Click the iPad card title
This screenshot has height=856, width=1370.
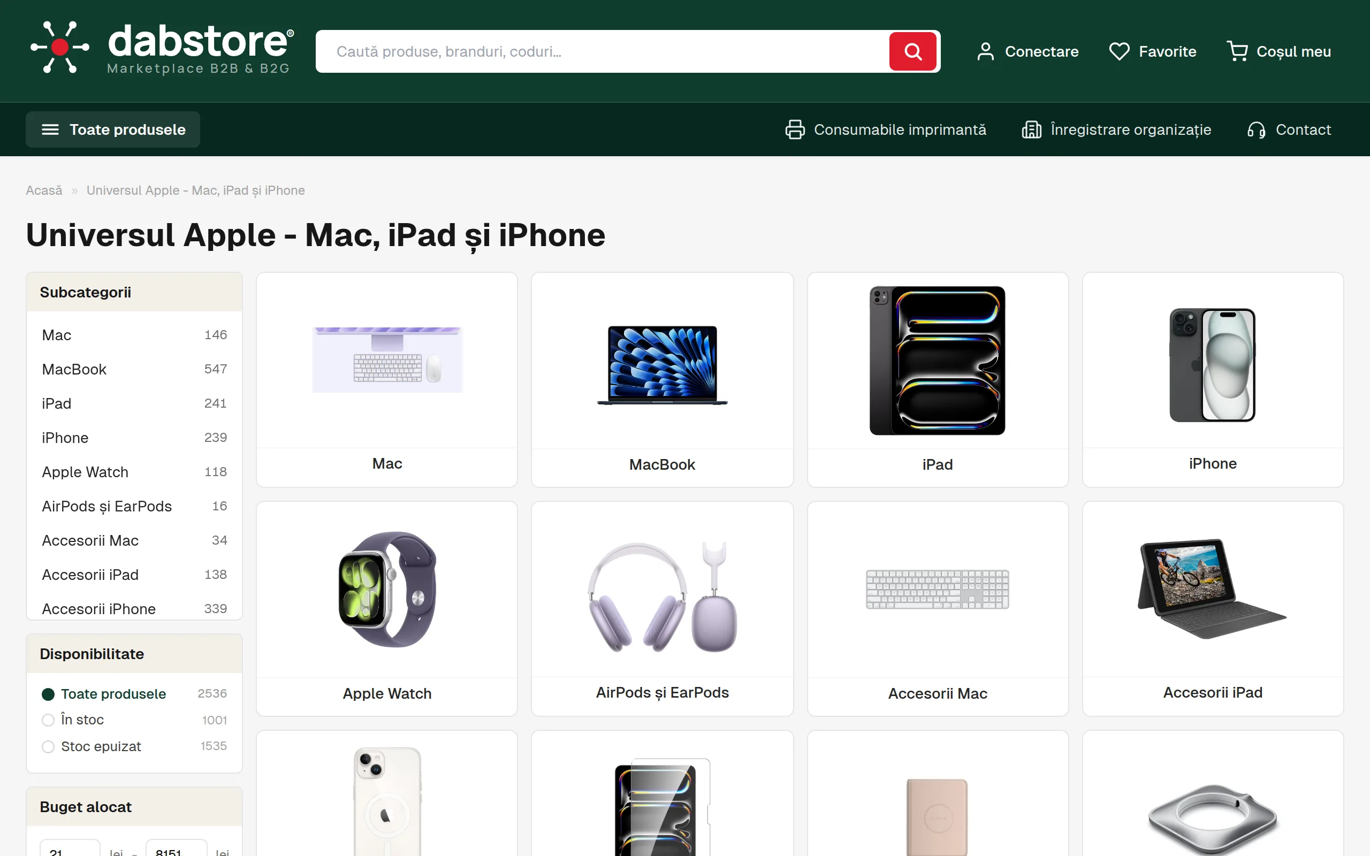tap(938, 465)
